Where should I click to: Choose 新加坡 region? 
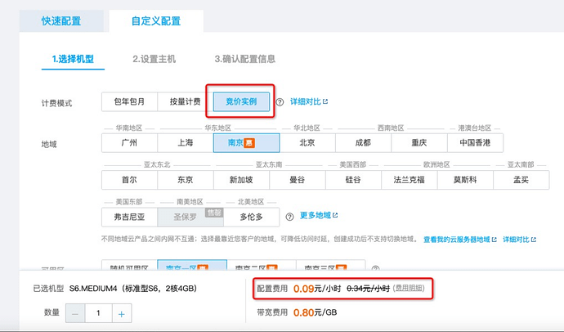coord(241,180)
